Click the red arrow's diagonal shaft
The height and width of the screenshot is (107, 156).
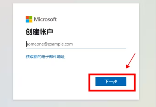(x=132, y=59)
